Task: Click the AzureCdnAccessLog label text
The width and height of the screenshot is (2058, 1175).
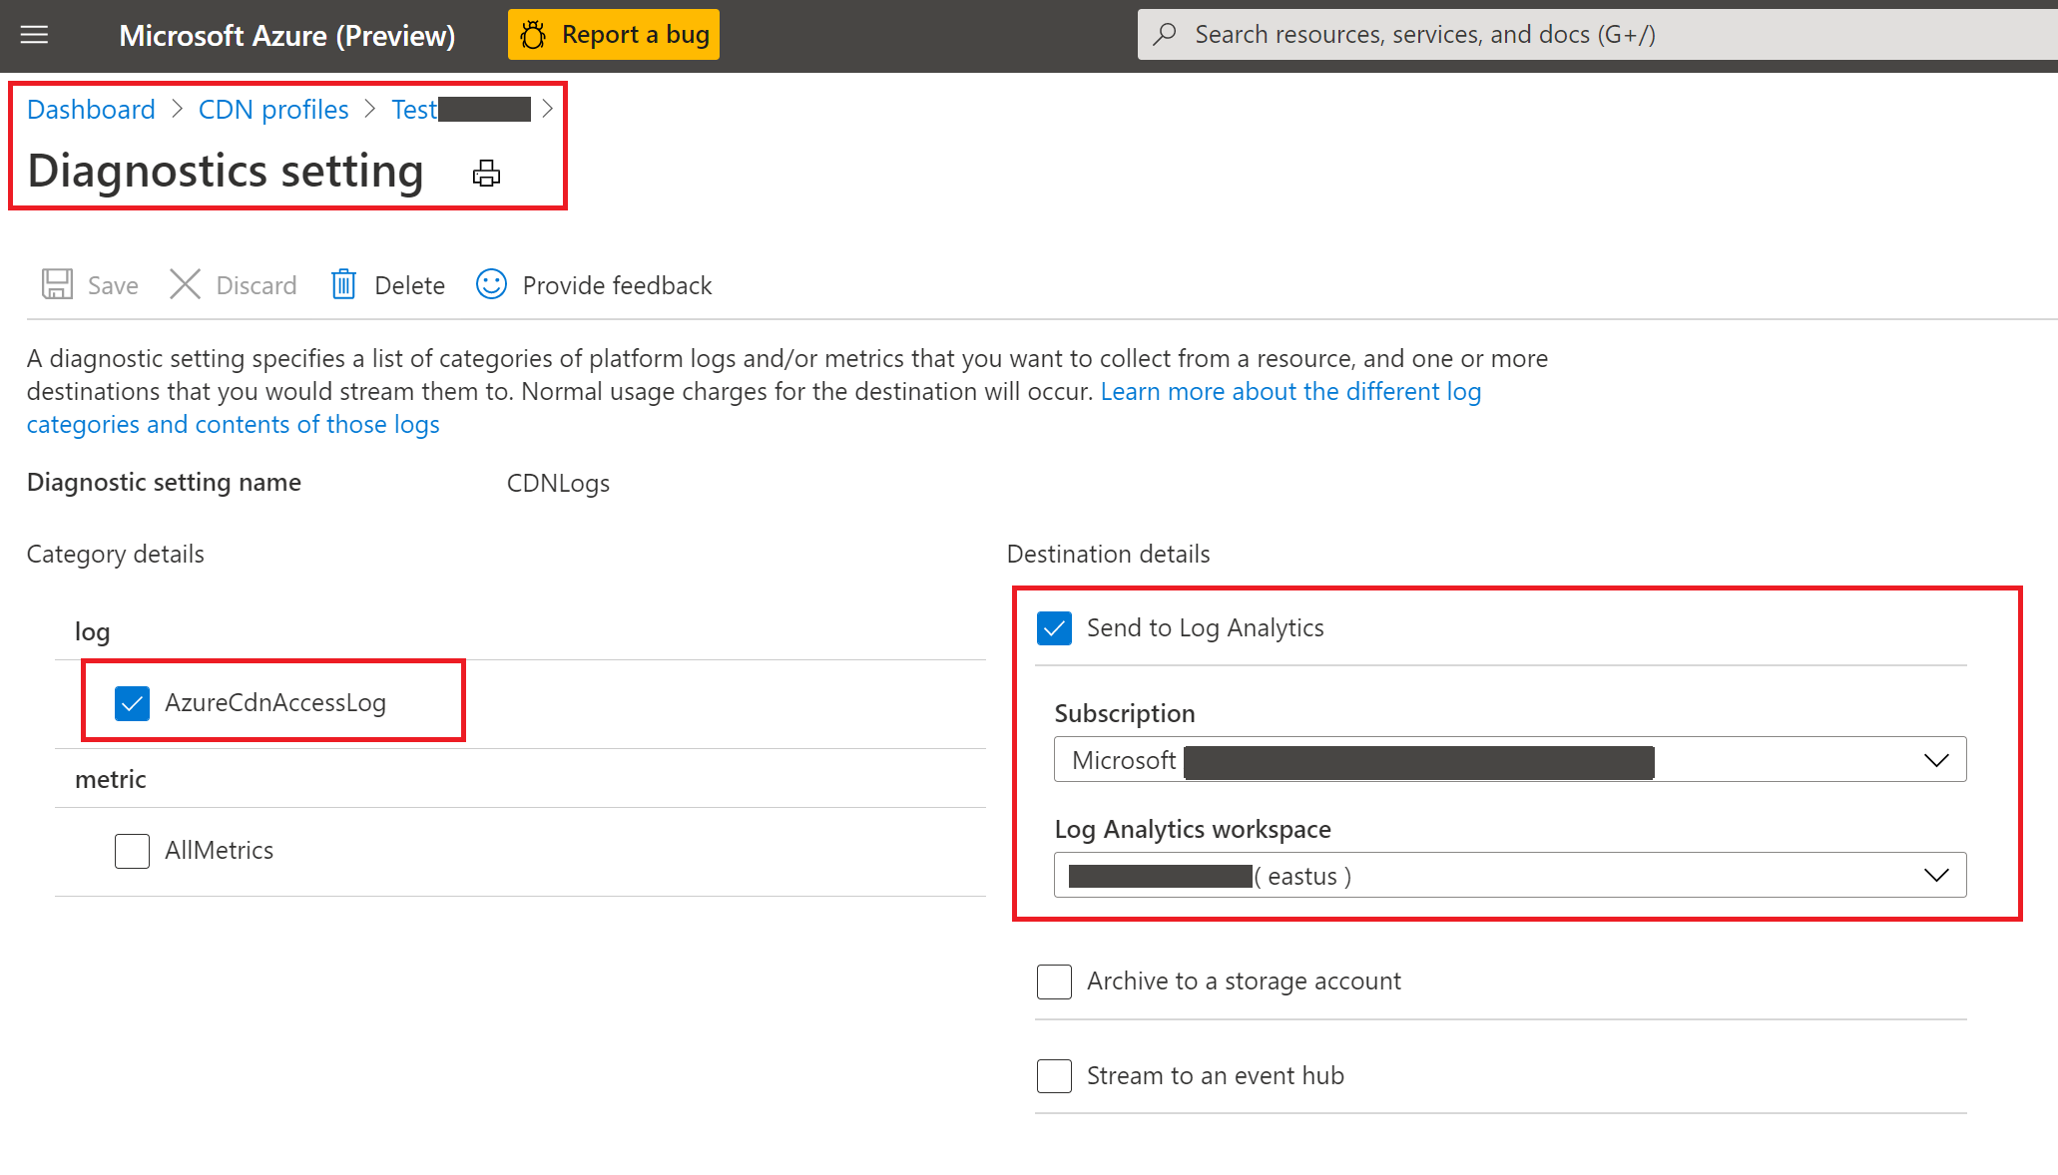Action: pos(275,702)
